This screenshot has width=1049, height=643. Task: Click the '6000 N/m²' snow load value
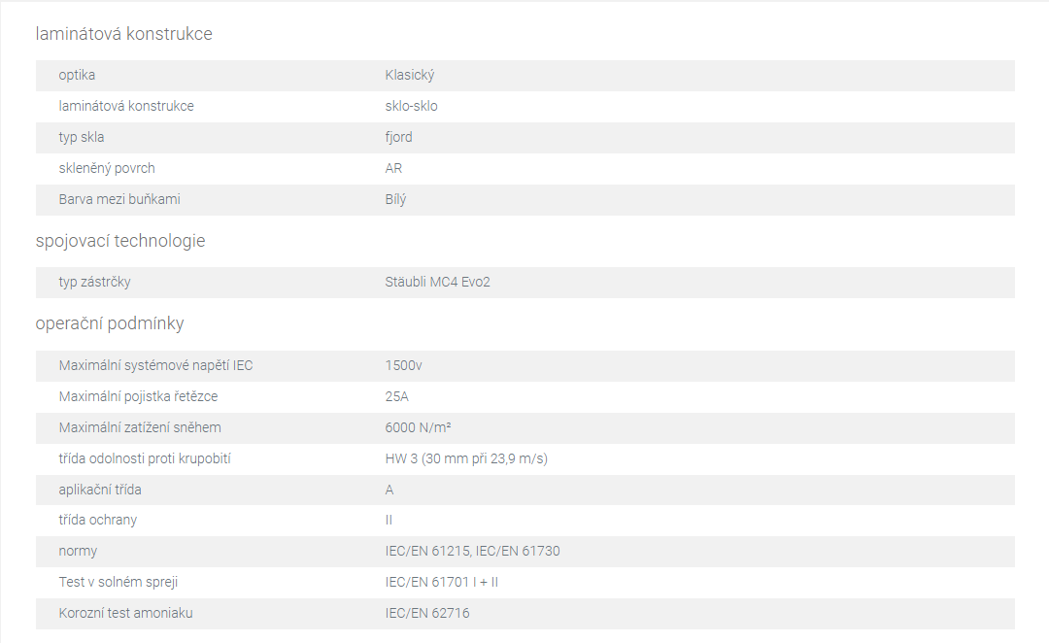(x=418, y=427)
